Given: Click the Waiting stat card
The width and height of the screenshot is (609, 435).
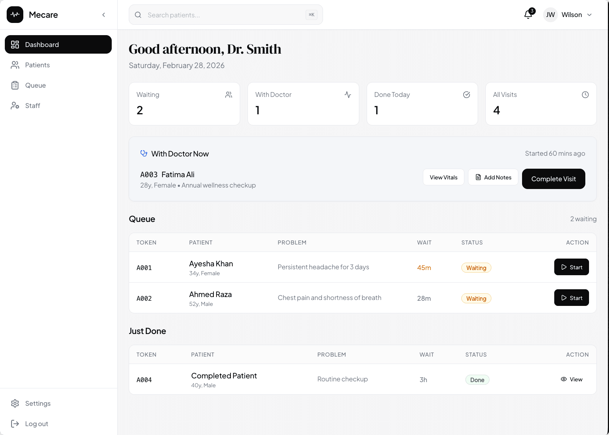Looking at the screenshot, I should coord(184,104).
